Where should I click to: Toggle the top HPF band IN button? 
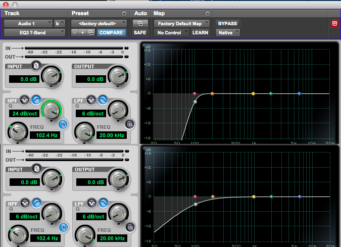tap(63, 124)
